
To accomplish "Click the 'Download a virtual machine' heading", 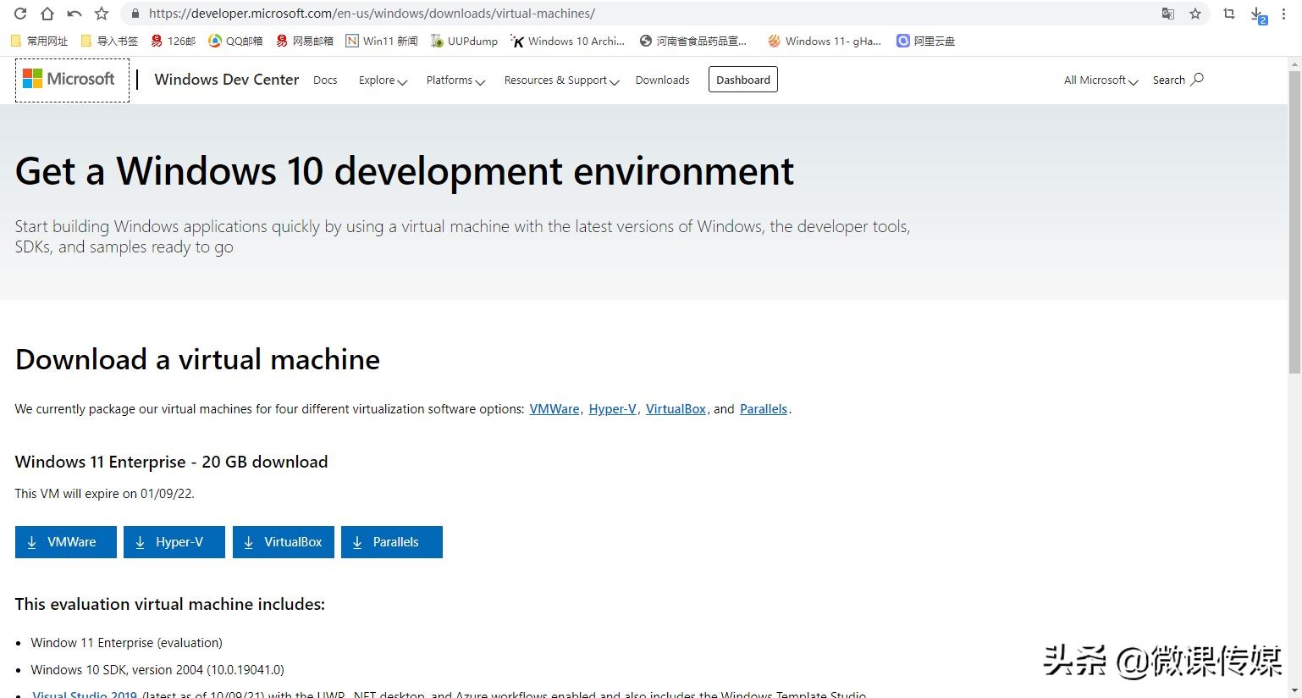I will coord(197,360).
